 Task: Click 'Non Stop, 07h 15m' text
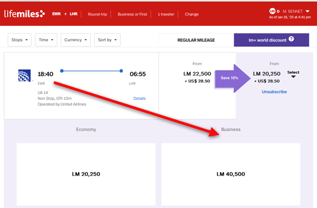click(54, 98)
